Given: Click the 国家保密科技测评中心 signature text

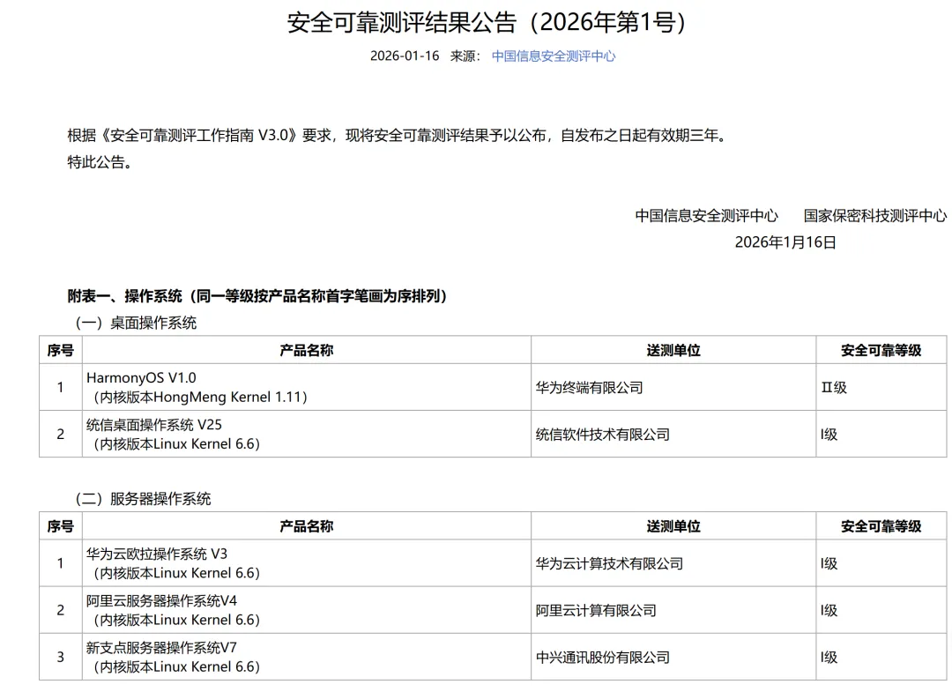Looking at the screenshot, I should pos(875,215).
